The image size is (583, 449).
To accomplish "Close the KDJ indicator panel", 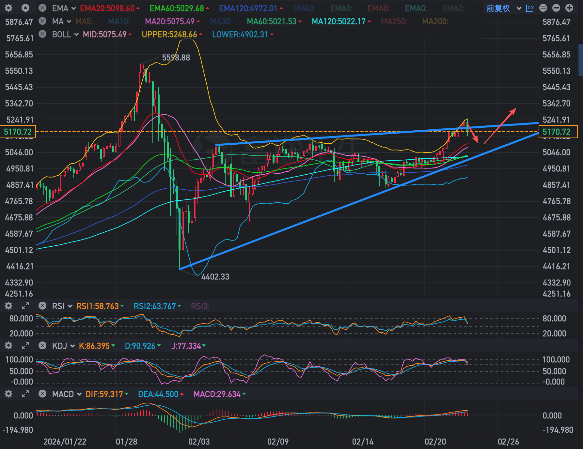I will (42, 346).
